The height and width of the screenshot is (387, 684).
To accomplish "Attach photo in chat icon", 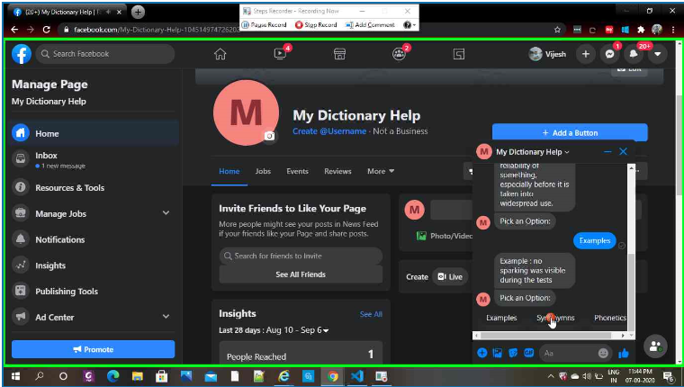I will tap(498, 353).
